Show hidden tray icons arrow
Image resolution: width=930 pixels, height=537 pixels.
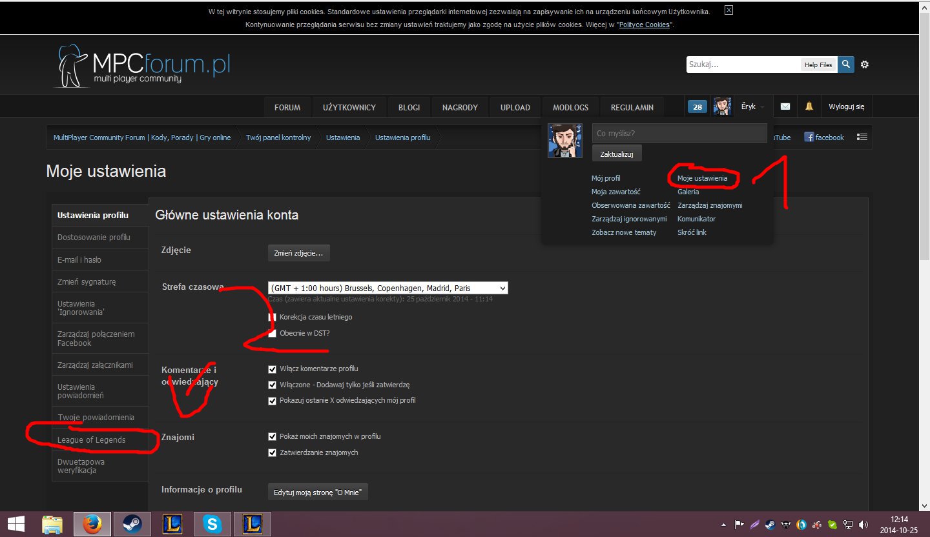click(x=723, y=524)
